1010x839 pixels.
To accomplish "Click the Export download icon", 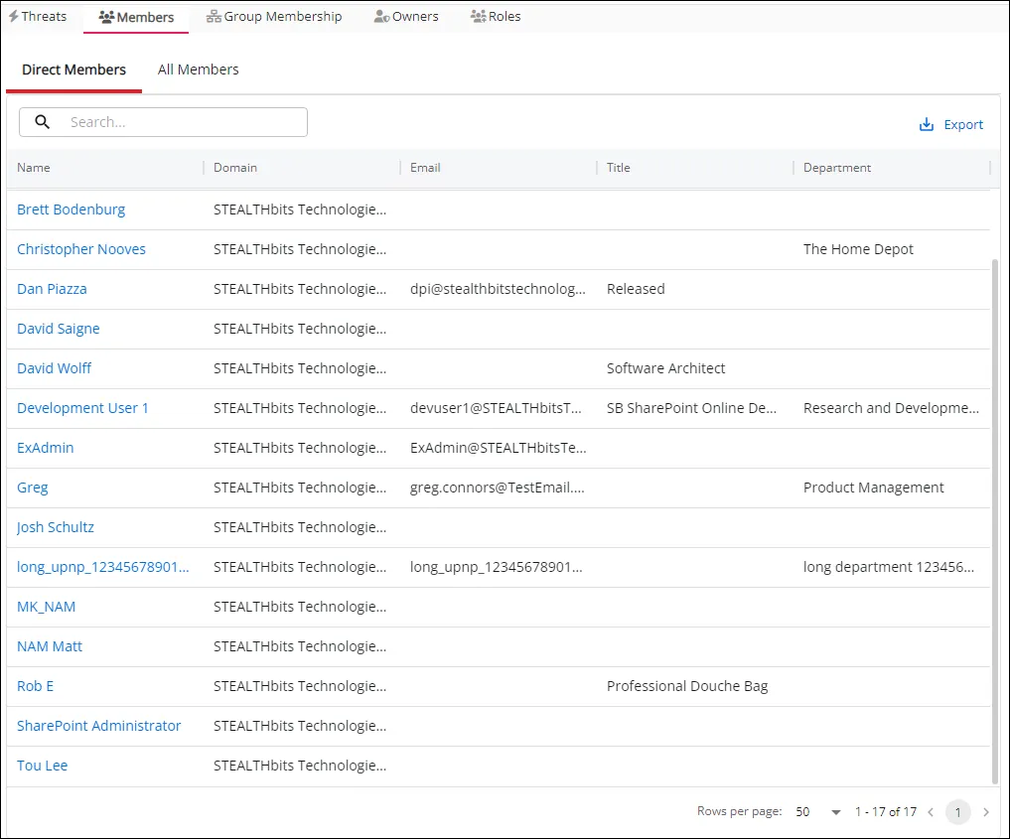I will [x=927, y=124].
